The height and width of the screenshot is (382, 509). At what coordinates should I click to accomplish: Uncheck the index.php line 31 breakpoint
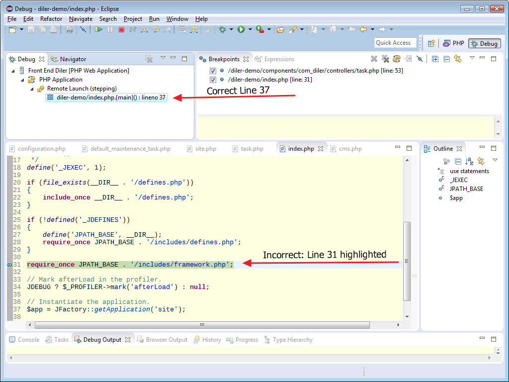(x=213, y=80)
